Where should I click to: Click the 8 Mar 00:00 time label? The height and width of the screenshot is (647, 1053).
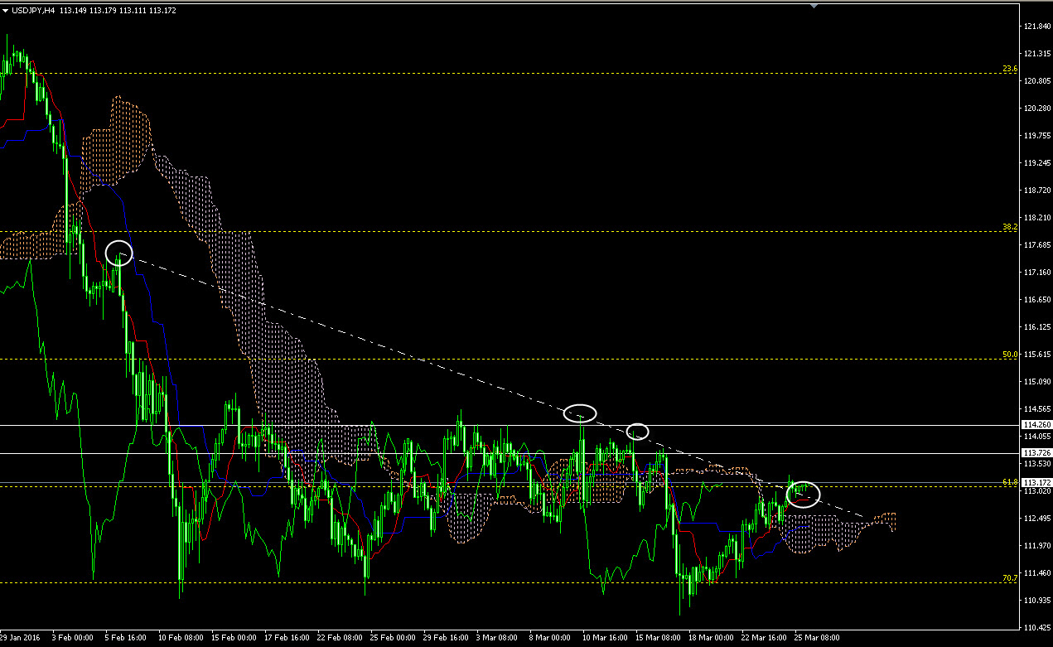550,639
